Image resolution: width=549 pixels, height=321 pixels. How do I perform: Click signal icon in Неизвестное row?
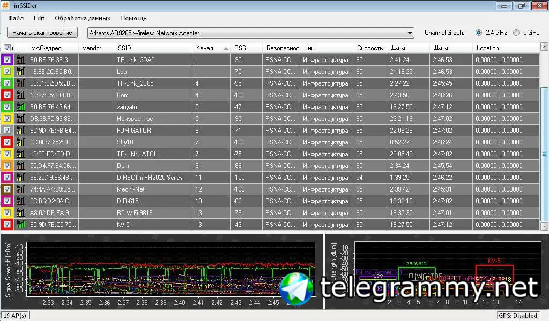(21, 119)
